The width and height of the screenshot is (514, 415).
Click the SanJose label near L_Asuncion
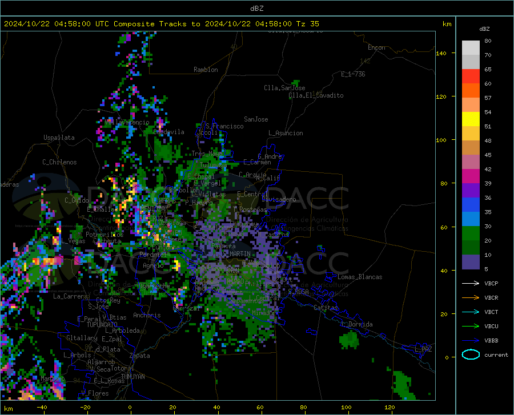pos(256,119)
